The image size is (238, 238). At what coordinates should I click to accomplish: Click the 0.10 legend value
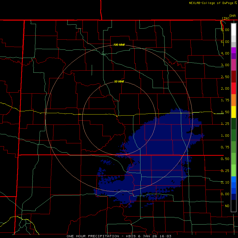tap(225, 182)
